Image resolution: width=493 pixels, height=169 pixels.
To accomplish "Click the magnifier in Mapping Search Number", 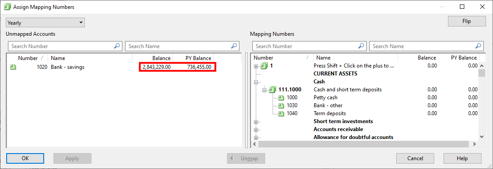I will (x=361, y=46).
